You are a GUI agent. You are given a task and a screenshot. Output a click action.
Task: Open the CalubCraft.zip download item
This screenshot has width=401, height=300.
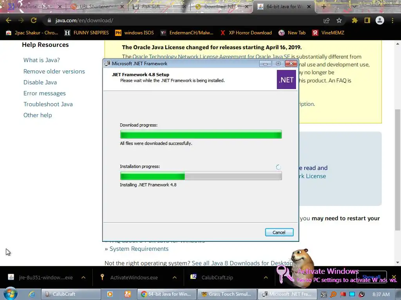212,277
